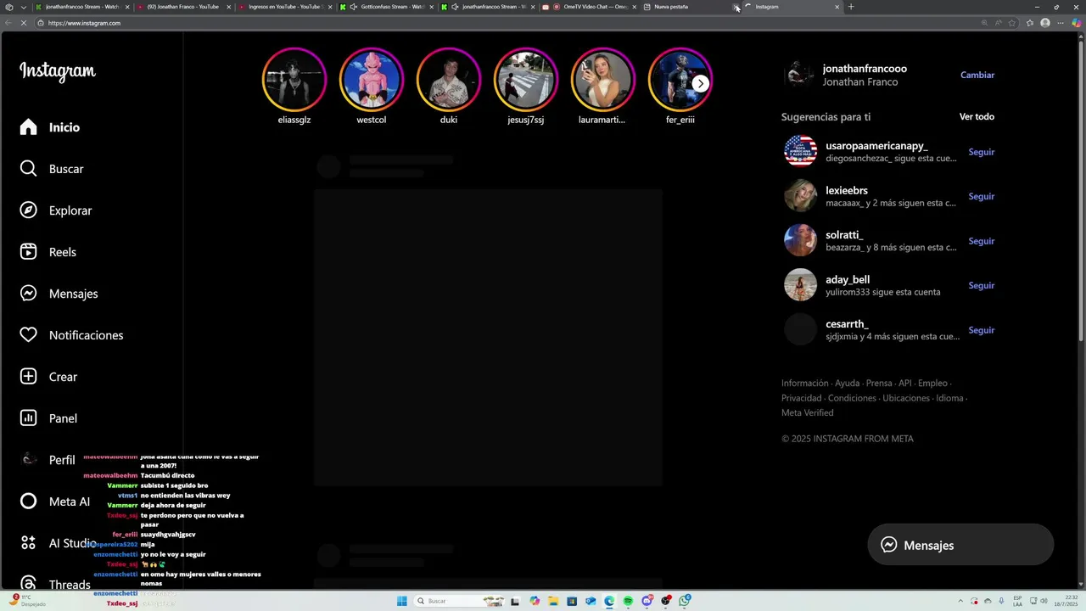1086x611 pixels.
Task: Open the Explorar compass icon
Action: pyautogui.click(x=28, y=210)
